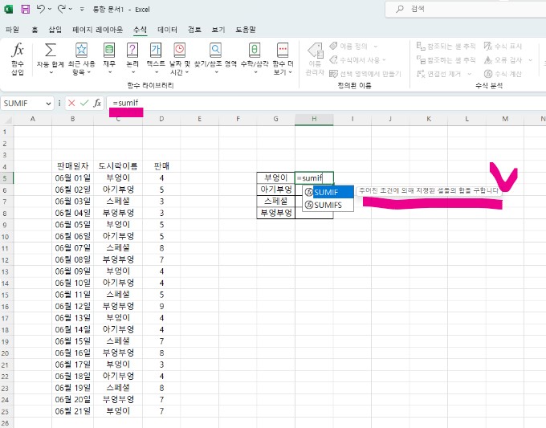Click Create from Selection (선택 영역에서 만들기)

[x=365, y=74]
